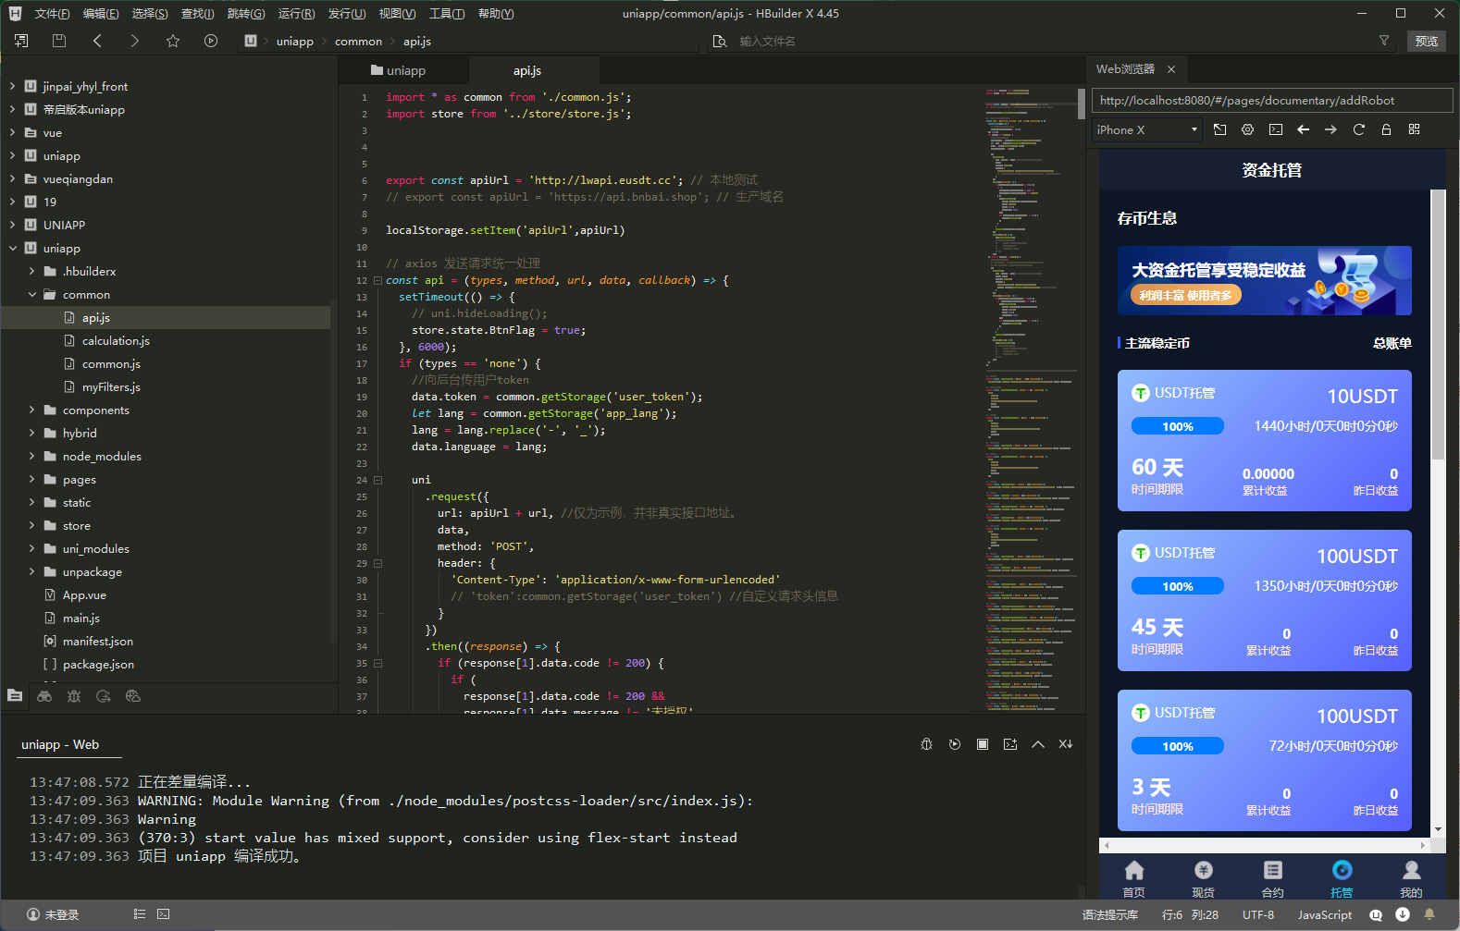Open the 运行(R) menu
Screen dimensions: 1460x931
(296, 13)
